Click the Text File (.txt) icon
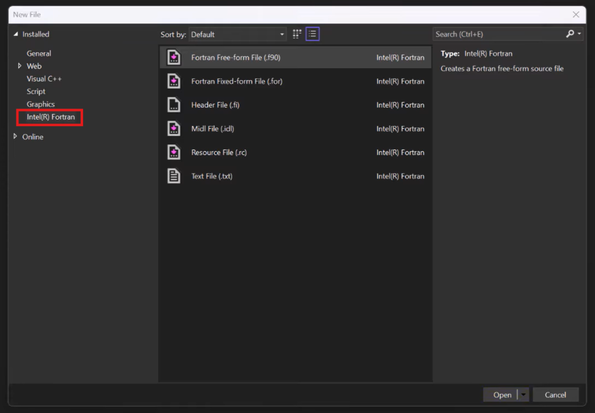Screen dimensions: 595x413 tap(174, 176)
